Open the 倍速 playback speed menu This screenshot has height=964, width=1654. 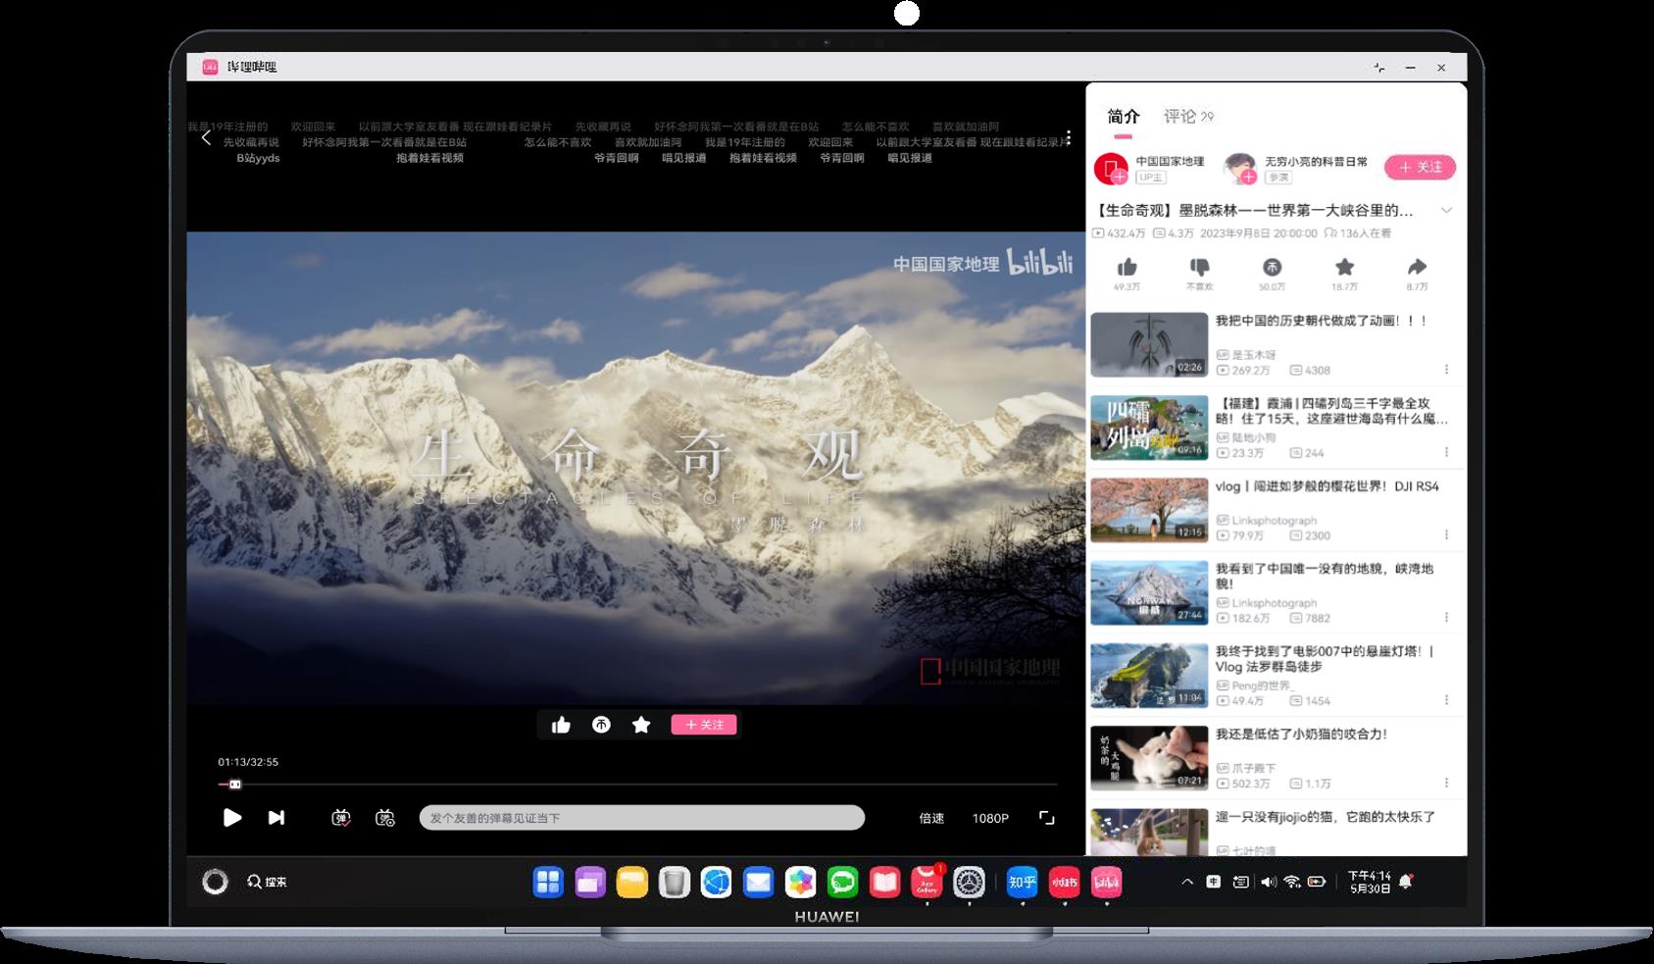[931, 818]
